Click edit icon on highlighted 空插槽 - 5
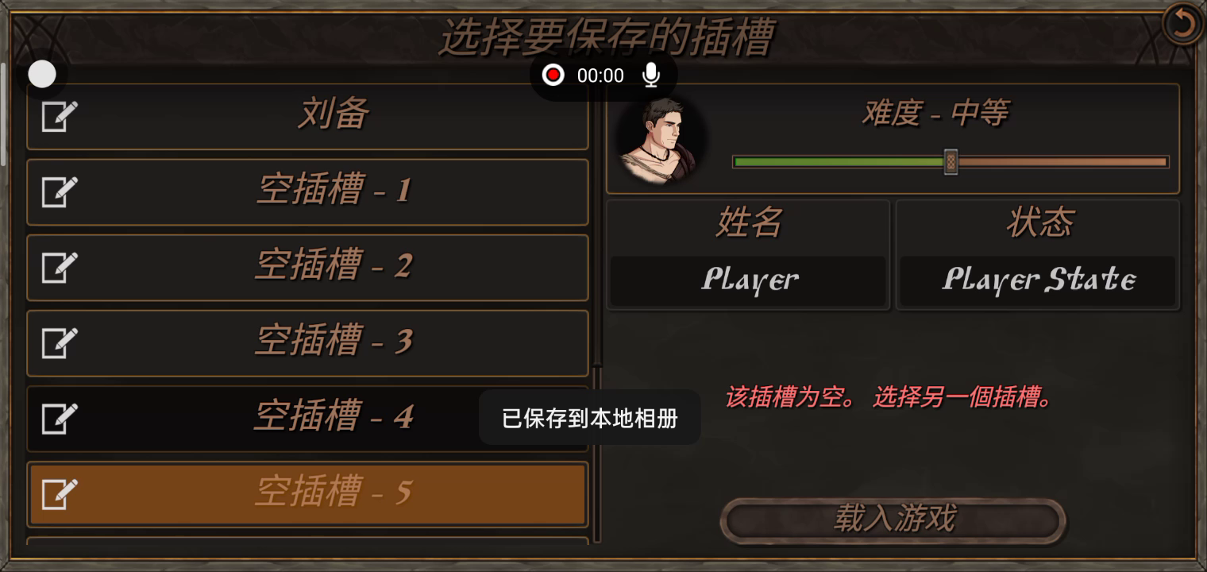The width and height of the screenshot is (1207, 572). 60,493
